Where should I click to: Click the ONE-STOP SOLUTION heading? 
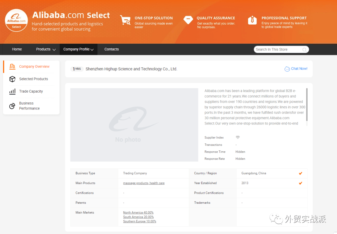coord(154,18)
